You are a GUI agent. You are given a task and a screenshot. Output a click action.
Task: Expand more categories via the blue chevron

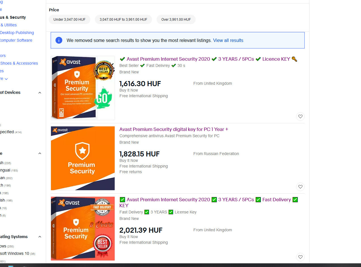(6, 79)
